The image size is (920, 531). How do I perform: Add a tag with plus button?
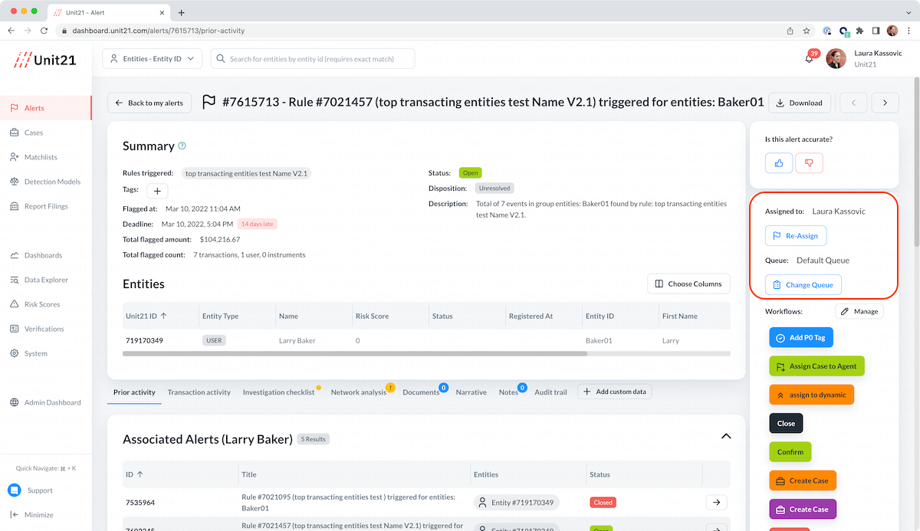pos(157,191)
